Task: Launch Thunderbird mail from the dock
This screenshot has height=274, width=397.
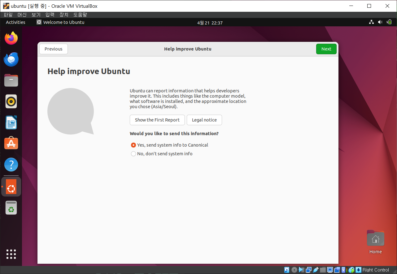Action: [11, 59]
